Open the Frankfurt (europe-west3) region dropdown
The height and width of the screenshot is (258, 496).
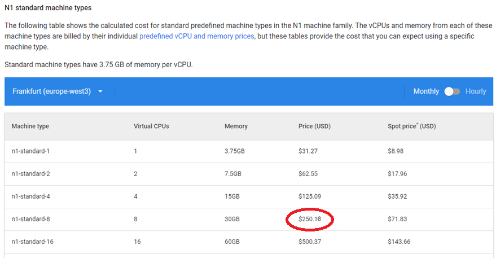pyautogui.click(x=58, y=91)
